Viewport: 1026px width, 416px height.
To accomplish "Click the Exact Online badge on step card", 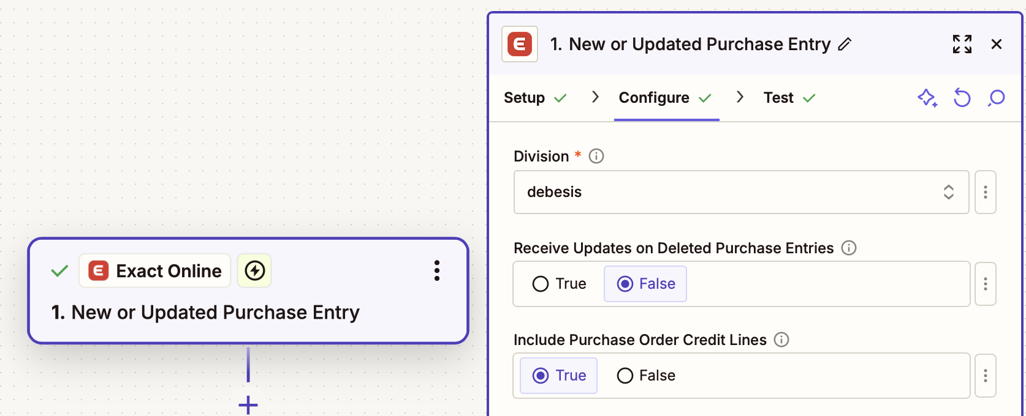I will tap(155, 270).
